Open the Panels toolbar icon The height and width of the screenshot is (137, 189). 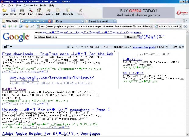pyautogui.click(x=48, y=12)
